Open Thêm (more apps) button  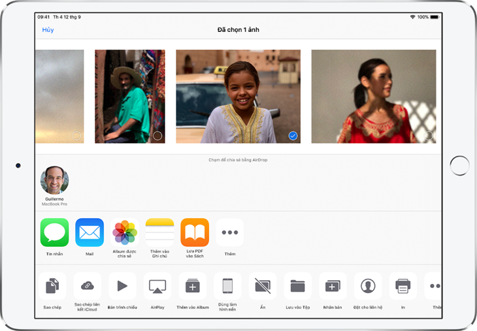point(230,232)
